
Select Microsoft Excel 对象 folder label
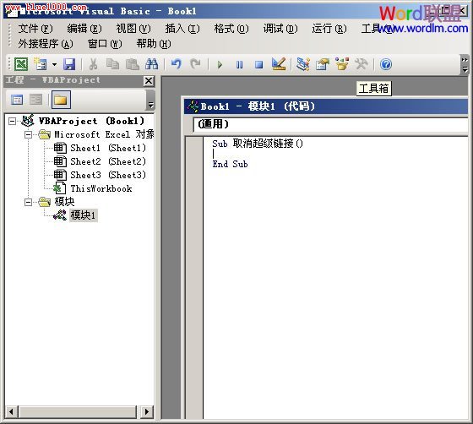tap(104, 134)
